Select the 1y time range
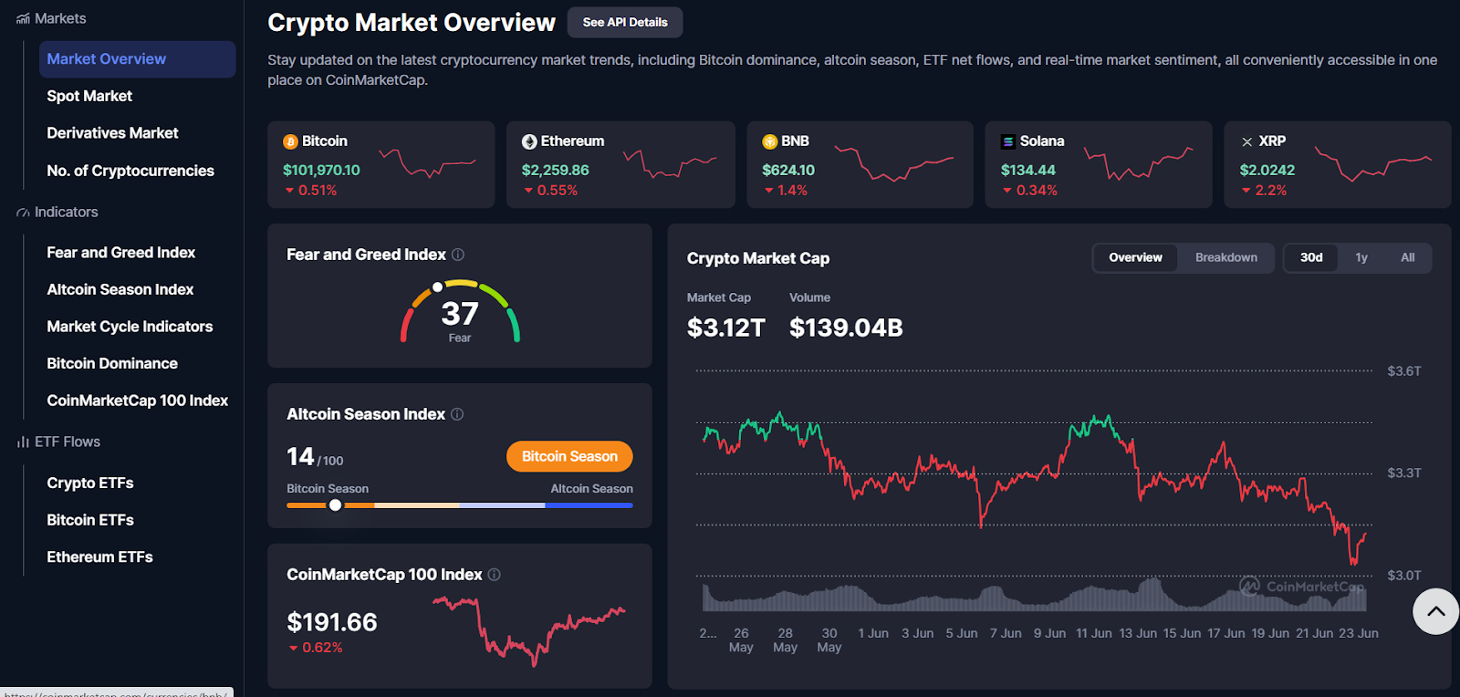This screenshot has width=1460, height=697. (1361, 257)
